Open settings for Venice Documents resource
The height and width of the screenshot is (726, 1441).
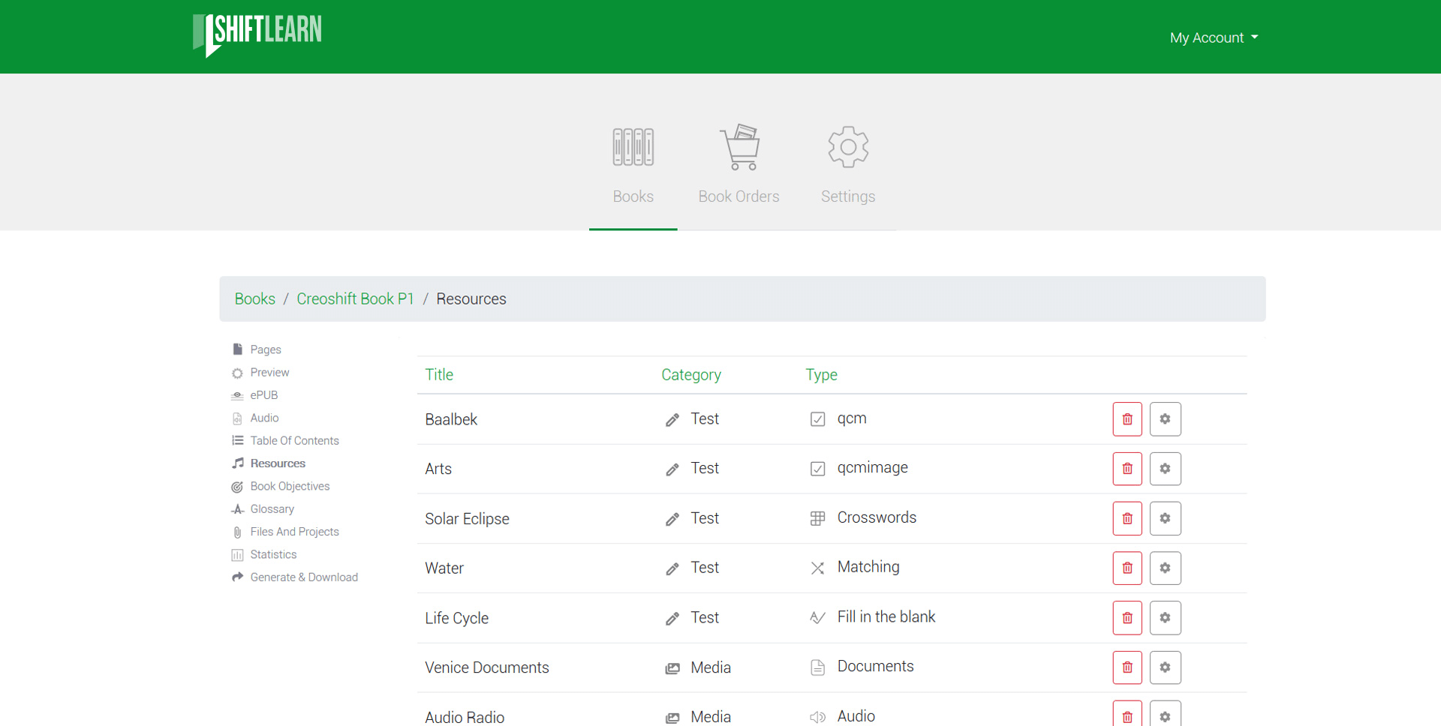[1165, 667]
